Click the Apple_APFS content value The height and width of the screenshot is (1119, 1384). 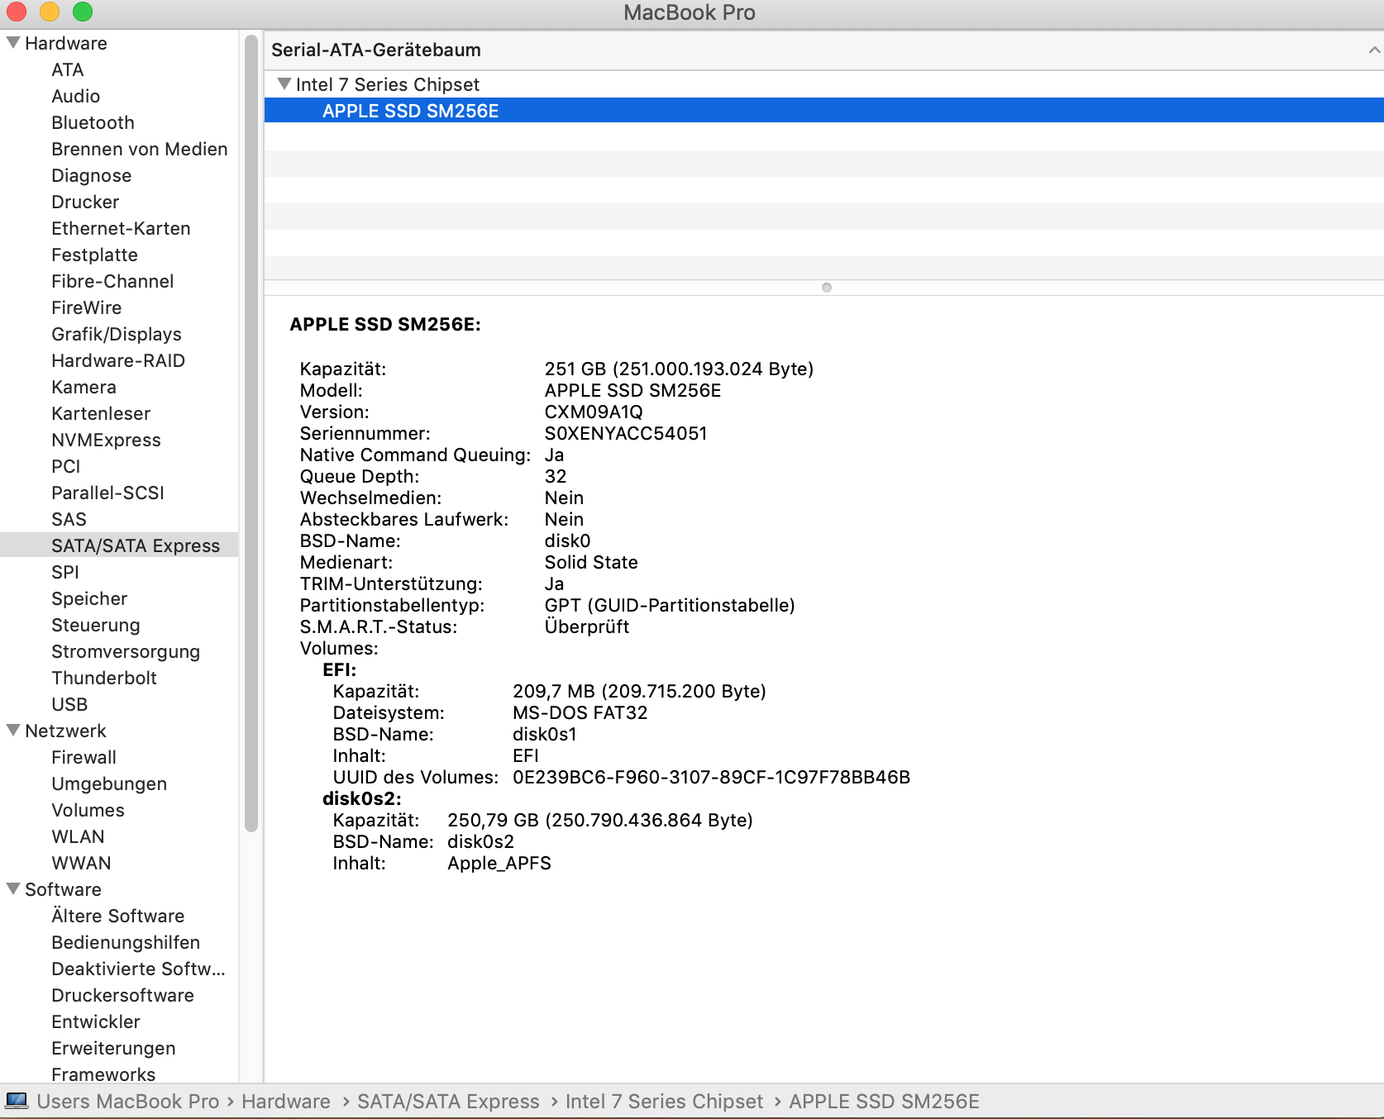point(499,864)
